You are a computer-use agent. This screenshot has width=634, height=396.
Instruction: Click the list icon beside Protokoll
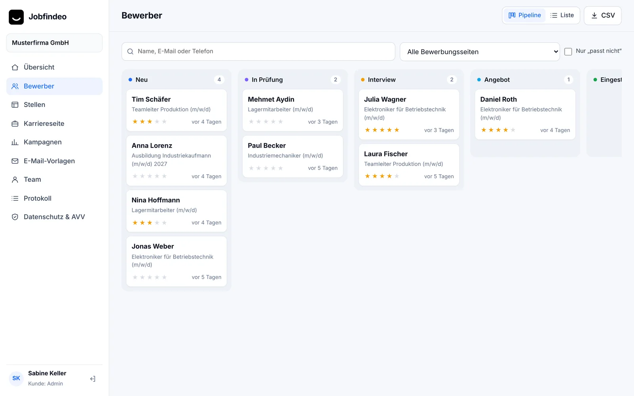pyautogui.click(x=15, y=198)
